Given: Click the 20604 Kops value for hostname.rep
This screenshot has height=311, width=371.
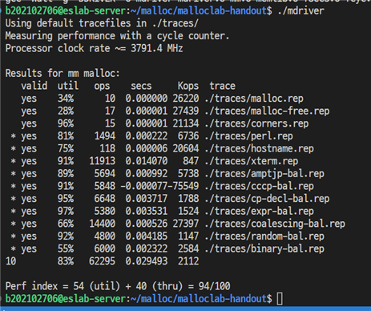Looking at the screenshot, I should 186,148.
